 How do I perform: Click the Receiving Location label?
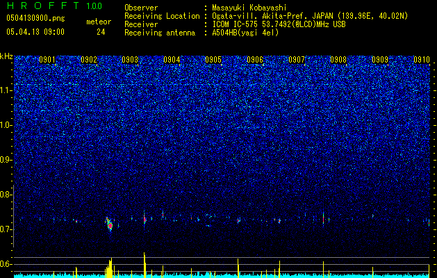tap(162, 16)
